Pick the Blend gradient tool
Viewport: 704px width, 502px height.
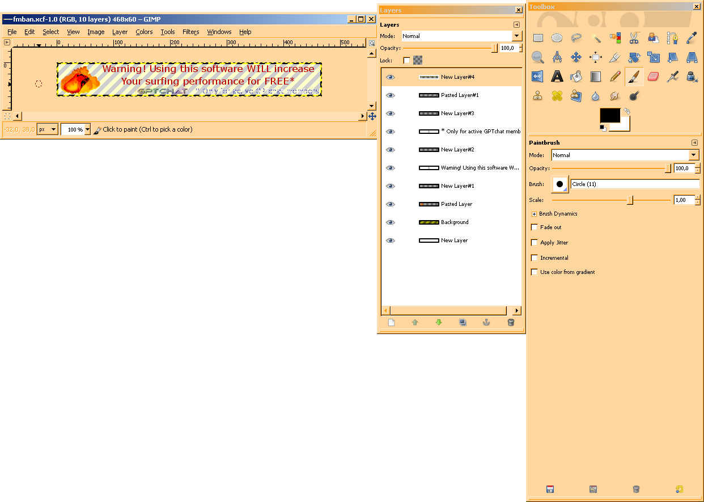click(596, 76)
